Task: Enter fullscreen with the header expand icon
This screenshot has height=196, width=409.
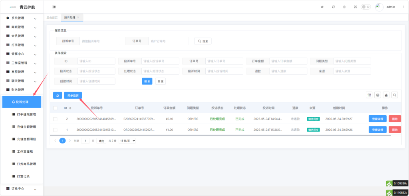Action: [355, 7]
